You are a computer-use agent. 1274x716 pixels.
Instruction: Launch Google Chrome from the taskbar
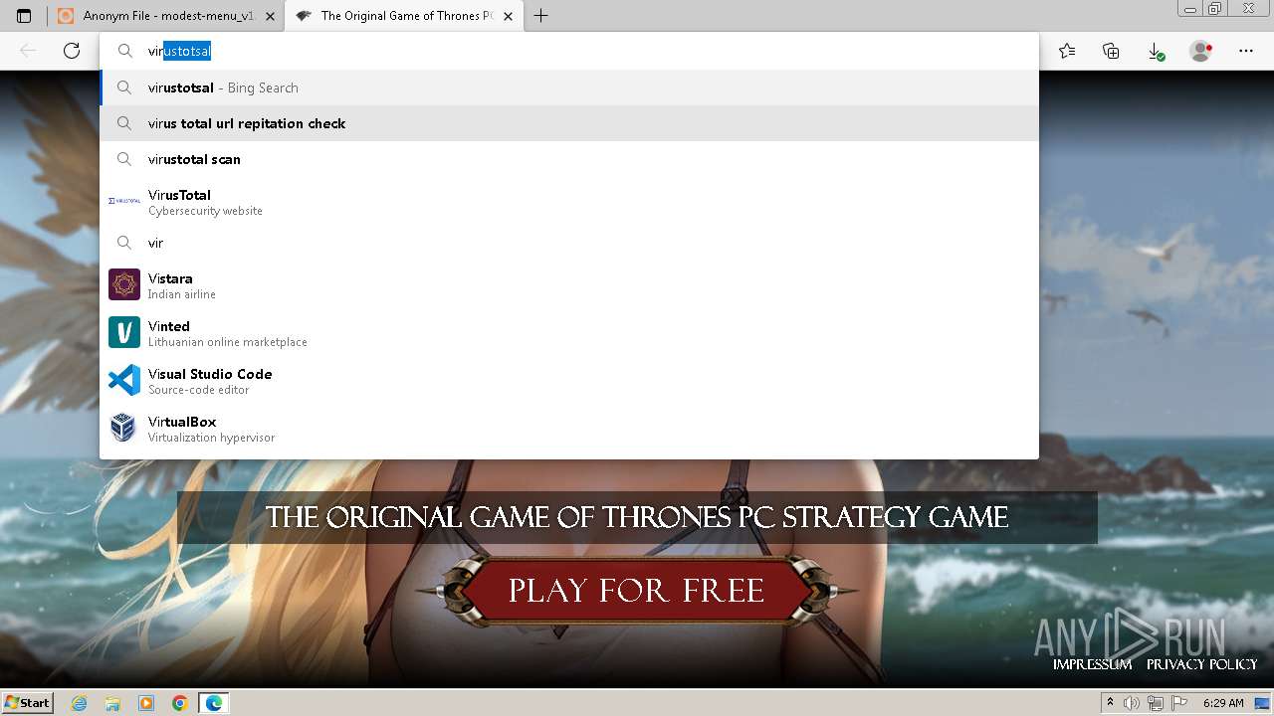click(x=180, y=703)
